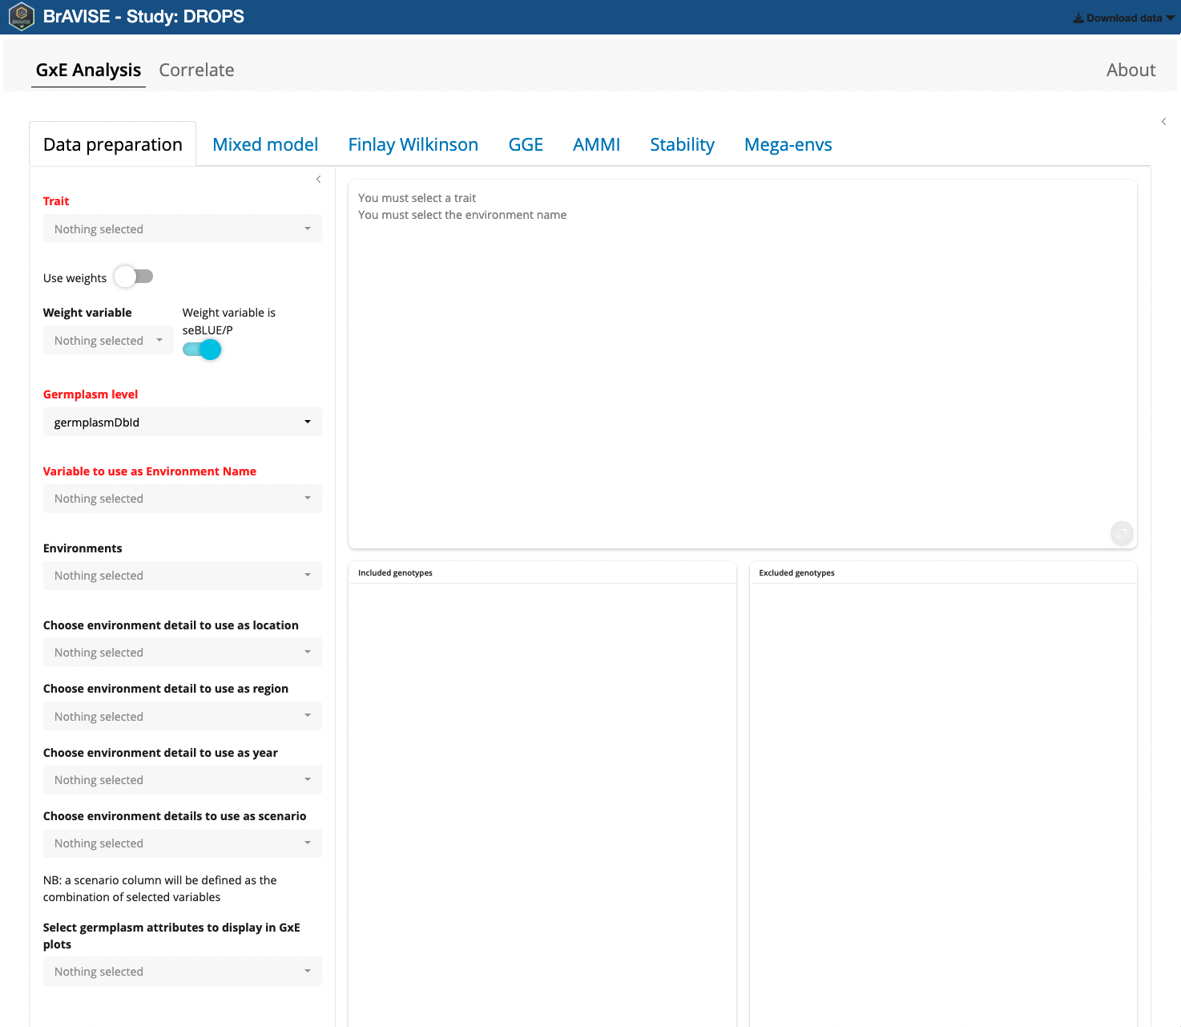Click the scenario column NB note text
1181x1027 pixels.
(x=159, y=888)
